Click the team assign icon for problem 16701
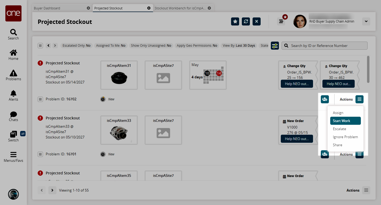The height and width of the screenshot is (205, 381). click(x=325, y=154)
